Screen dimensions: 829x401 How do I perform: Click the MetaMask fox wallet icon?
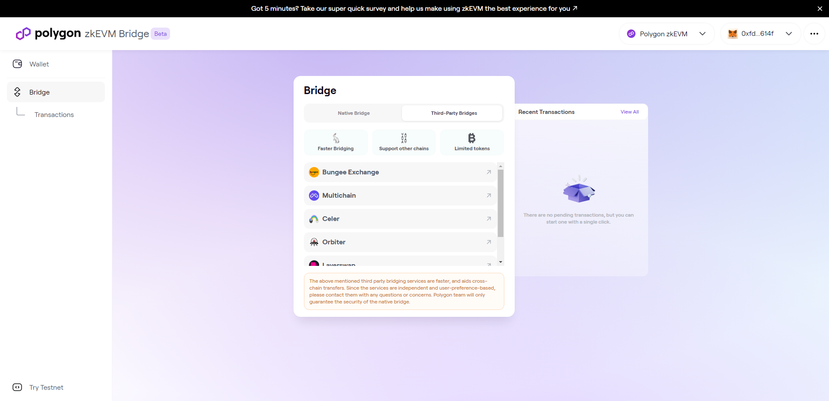tap(732, 34)
